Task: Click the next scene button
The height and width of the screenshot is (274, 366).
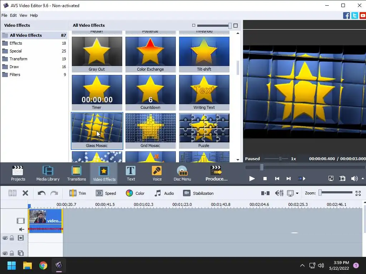Action: click(x=302, y=179)
